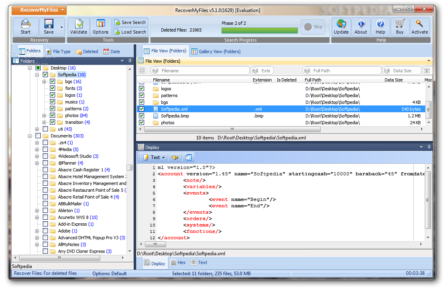The width and height of the screenshot is (444, 288).
Task: Uncheck the patterns row checkbox in file list
Action: (142, 95)
